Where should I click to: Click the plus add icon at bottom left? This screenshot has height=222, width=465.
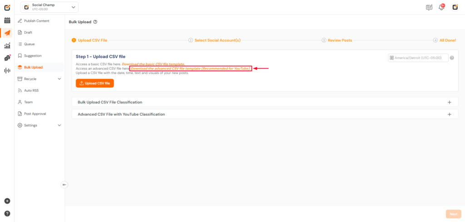pyautogui.click(x=7, y=201)
